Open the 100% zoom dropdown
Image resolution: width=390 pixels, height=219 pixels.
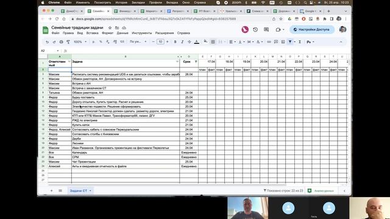click(80, 42)
